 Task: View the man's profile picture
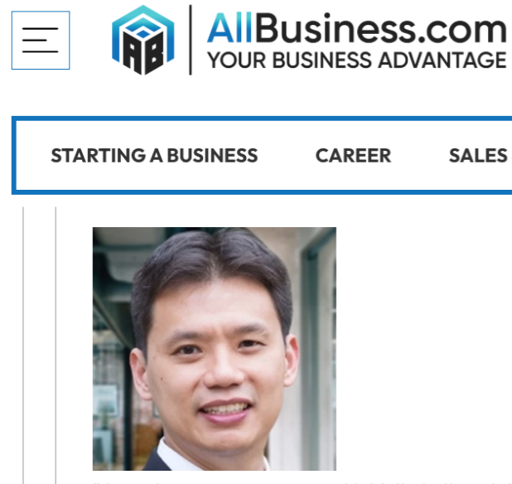[215, 349]
